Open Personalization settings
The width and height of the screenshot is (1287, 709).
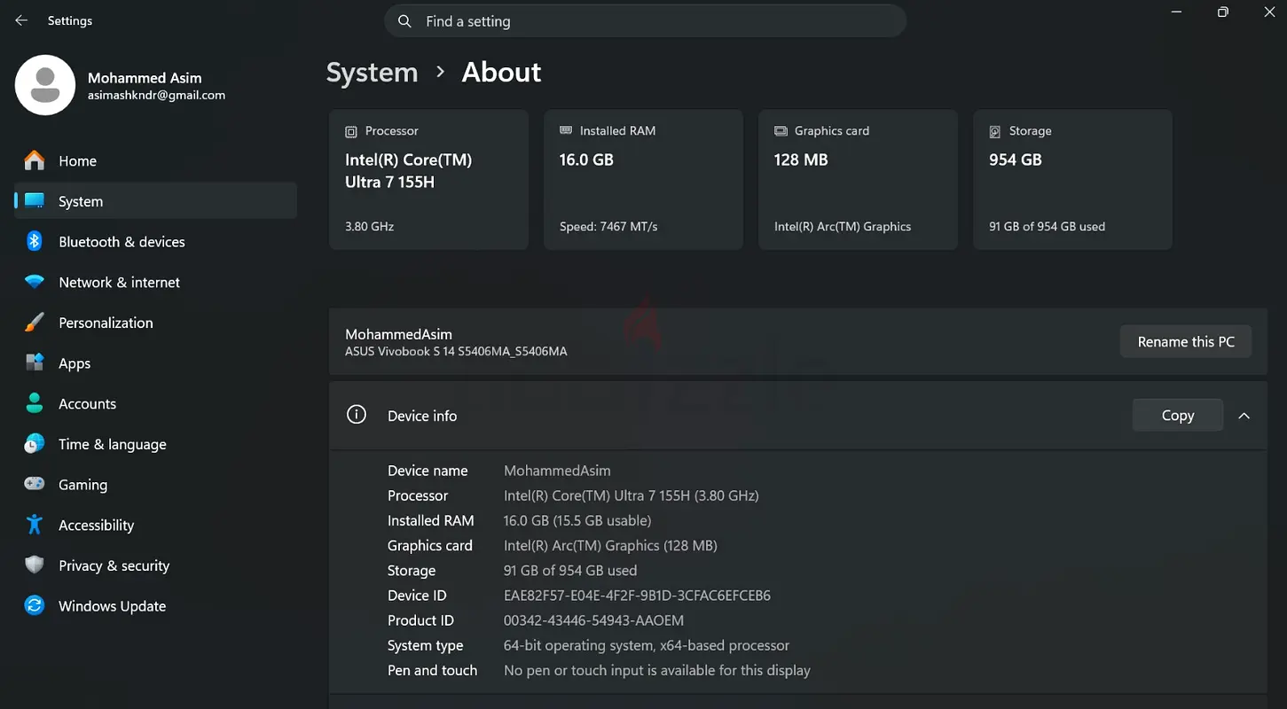tap(156, 323)
